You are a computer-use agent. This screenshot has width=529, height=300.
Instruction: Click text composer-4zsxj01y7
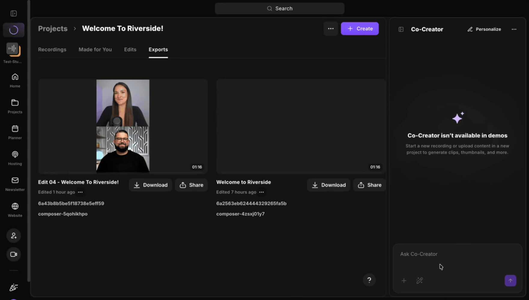[x=240, y=214]
